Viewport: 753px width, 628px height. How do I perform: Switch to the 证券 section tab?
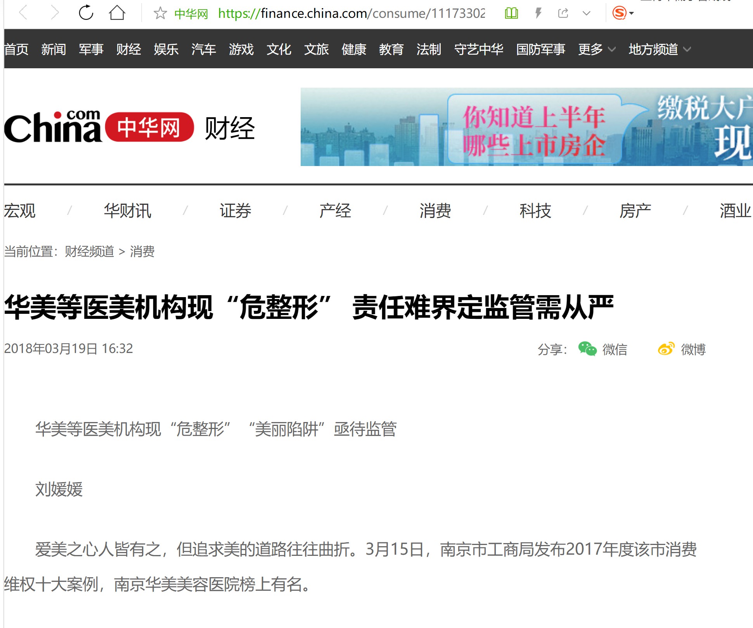tap(235, 211)
